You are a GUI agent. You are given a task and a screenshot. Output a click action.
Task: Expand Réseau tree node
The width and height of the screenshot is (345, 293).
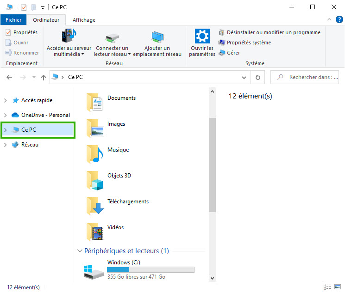pyautogui.click(x=6, y=145)
